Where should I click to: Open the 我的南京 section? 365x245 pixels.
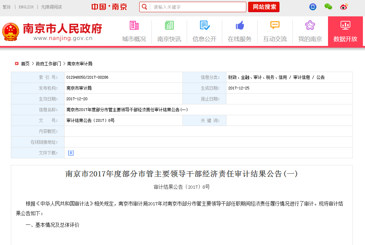[x=310, y=32]
